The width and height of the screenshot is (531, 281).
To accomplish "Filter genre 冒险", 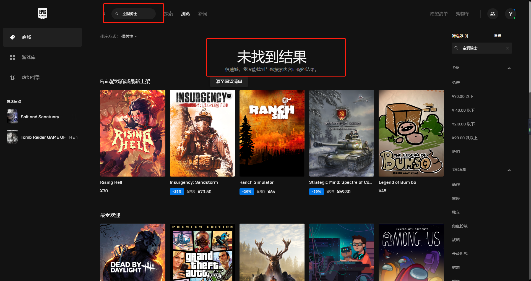I will tap(456, 198).
